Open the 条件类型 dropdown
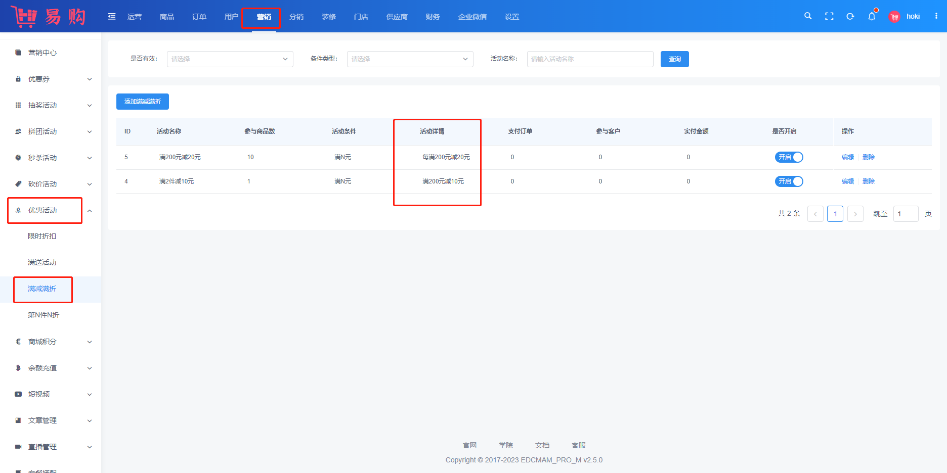The image size is (947, 473). (x=410, y=59)
